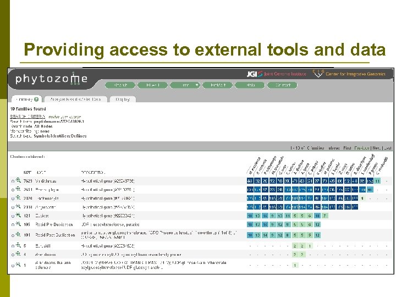Go to Next results page
This screenshot has height=297, width=396.
376,148
